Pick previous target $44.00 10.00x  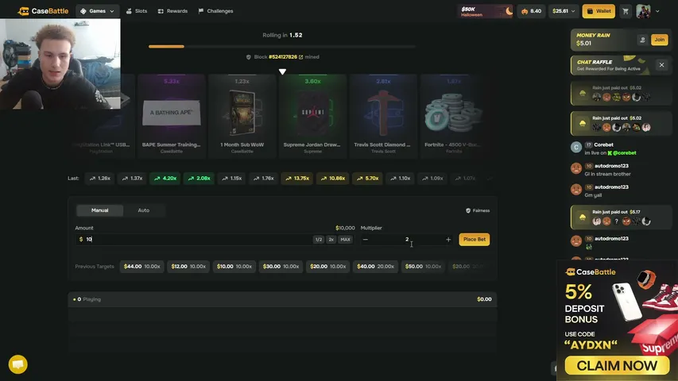[x=141, y=267]
